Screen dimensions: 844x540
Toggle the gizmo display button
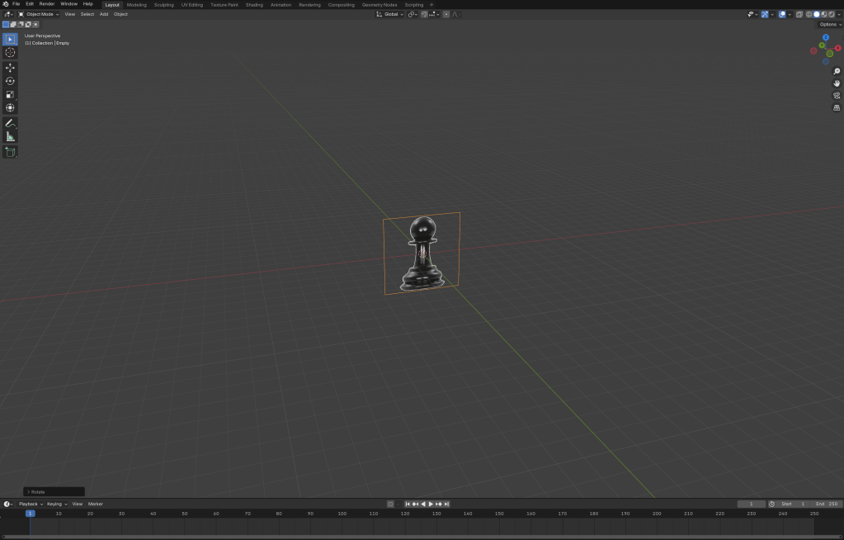[765, 14]
